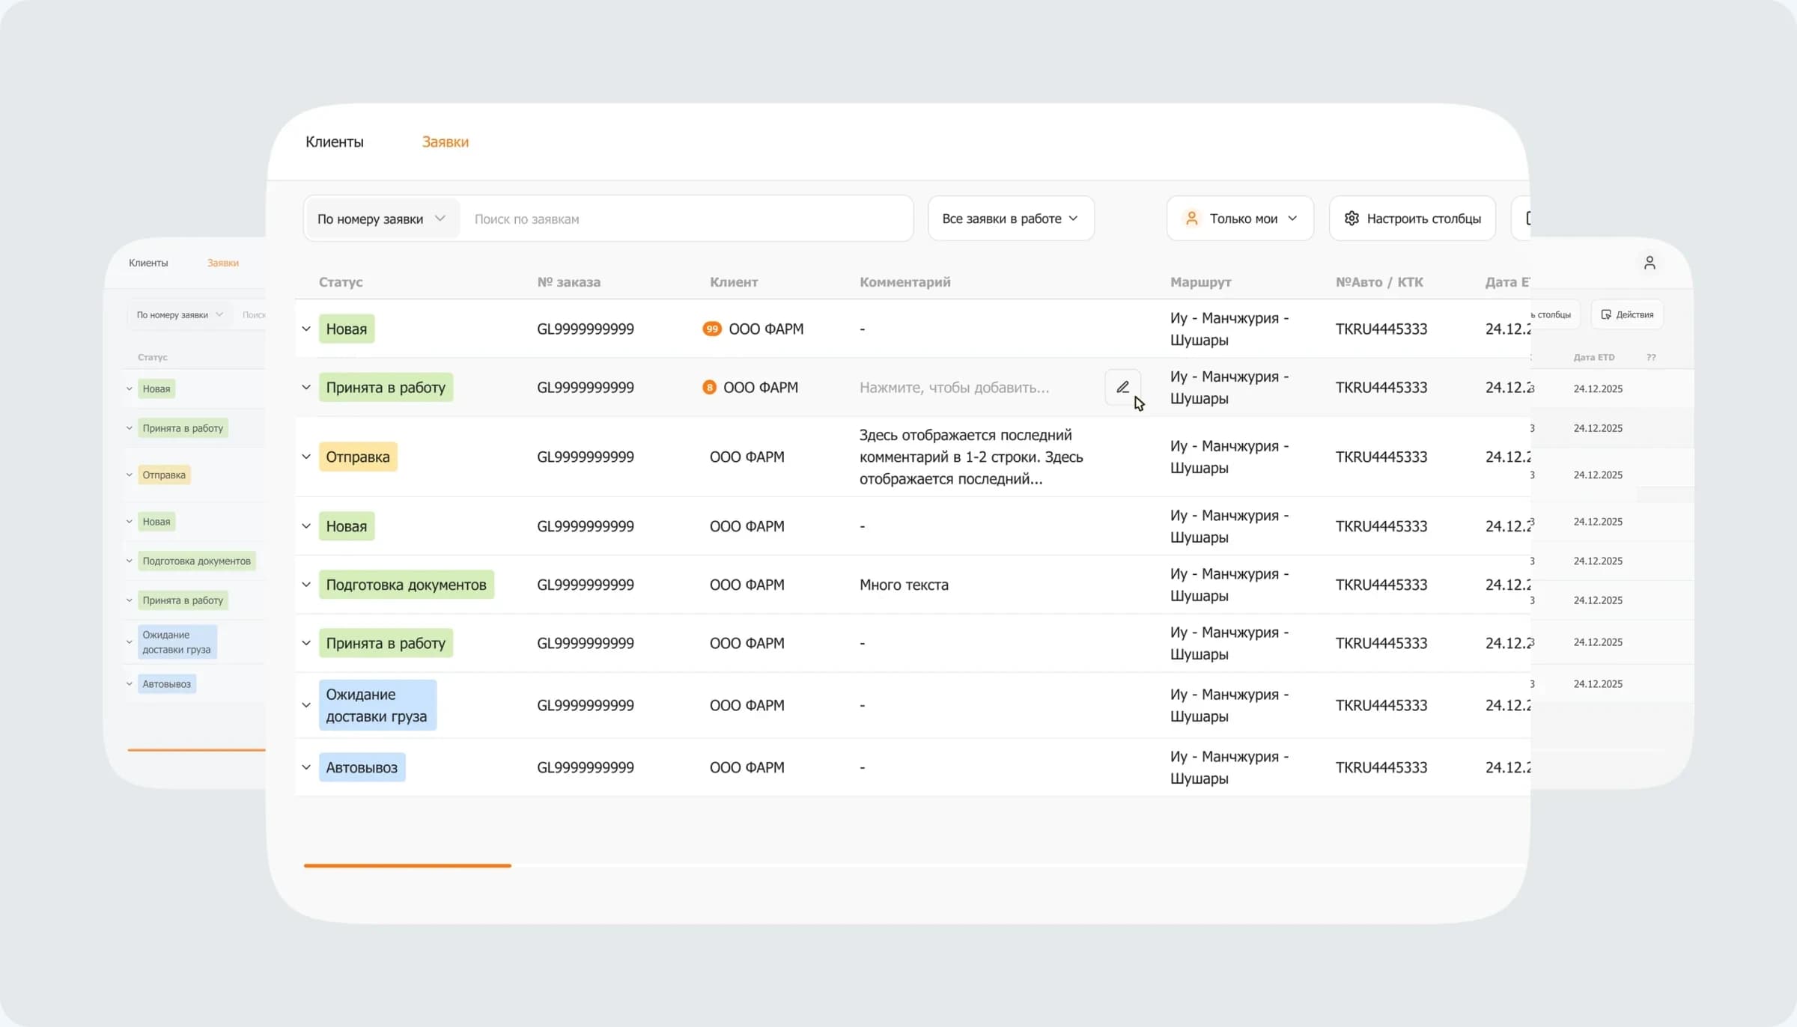Expand the Подготовка документов row, back window
The image size is (1797, 1027).
[x=130, y=561]
